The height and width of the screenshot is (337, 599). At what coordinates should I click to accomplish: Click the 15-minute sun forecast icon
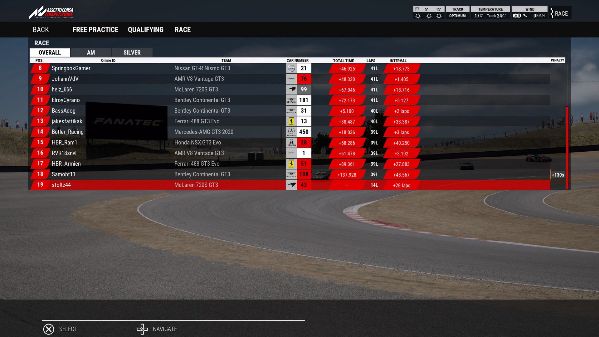tap(439, 16)
